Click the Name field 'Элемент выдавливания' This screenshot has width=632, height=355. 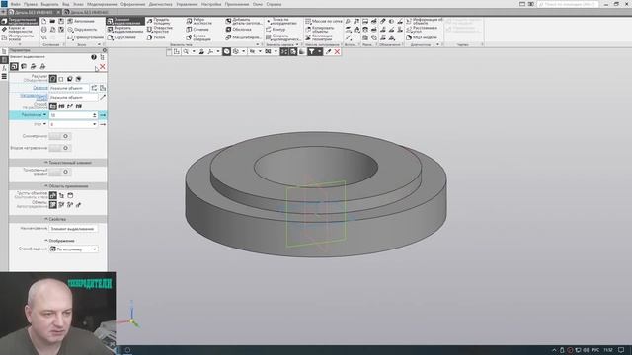pyautogui.click(x=73, y=229)
